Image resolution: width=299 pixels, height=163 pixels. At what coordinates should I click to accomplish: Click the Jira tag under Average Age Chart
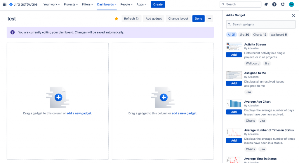(x=263, y=120)
